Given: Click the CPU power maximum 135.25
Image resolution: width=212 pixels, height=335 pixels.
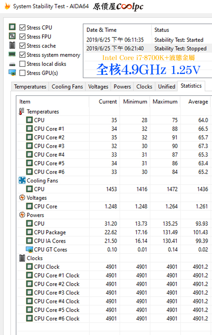Looking at the screenshot, I should point(170,224).
